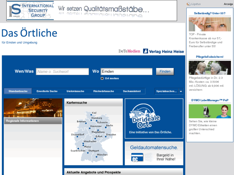
Task: Click the DYMO green ad image
Action: 210,111
